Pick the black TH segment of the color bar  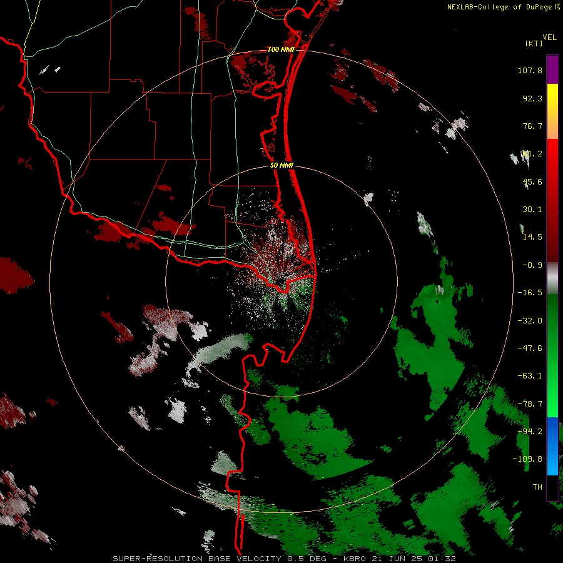[552, 487]
